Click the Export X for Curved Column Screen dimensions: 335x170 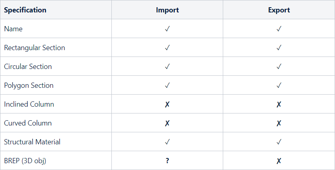tap(279, 123)
